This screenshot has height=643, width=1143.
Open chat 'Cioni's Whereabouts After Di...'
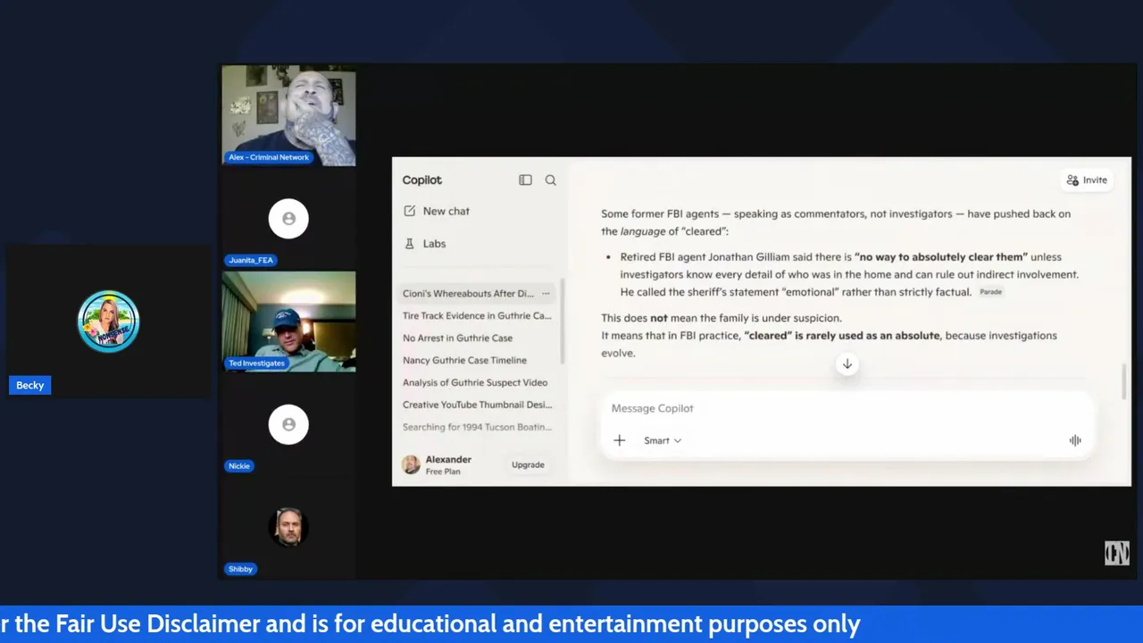coord(468,294)
